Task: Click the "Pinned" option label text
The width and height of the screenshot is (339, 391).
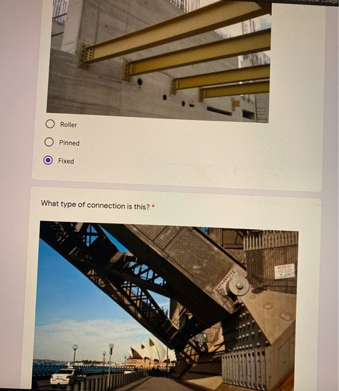Action: 69,143
